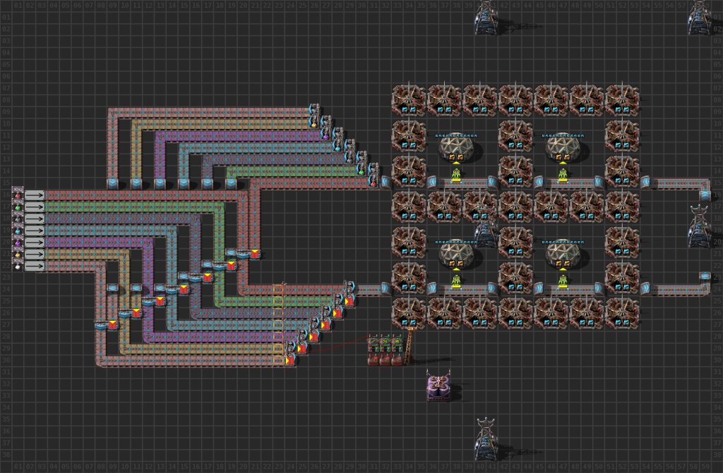Select the blue science pack icon on the left
The height and width of the screenshot is (473, 723).
click(x=18, y=231)
